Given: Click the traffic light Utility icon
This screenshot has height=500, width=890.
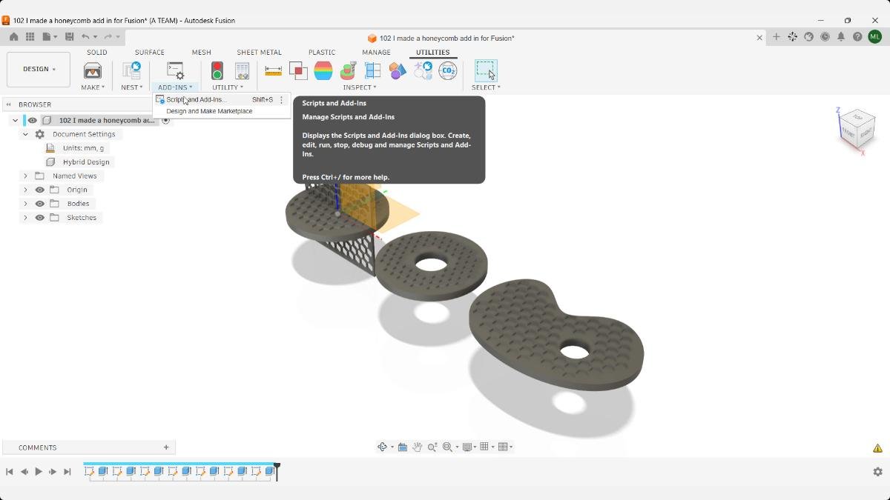Looking at the screenshot, I should [217, 71].
